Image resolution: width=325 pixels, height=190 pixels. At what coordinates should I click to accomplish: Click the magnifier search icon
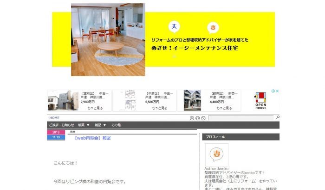tap(278, 117)
